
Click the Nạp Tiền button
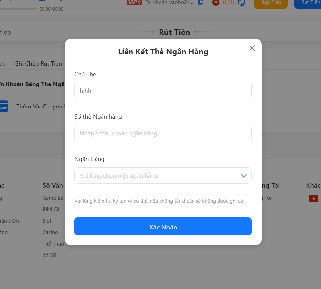pyautogui.click(x=270, y=3)
